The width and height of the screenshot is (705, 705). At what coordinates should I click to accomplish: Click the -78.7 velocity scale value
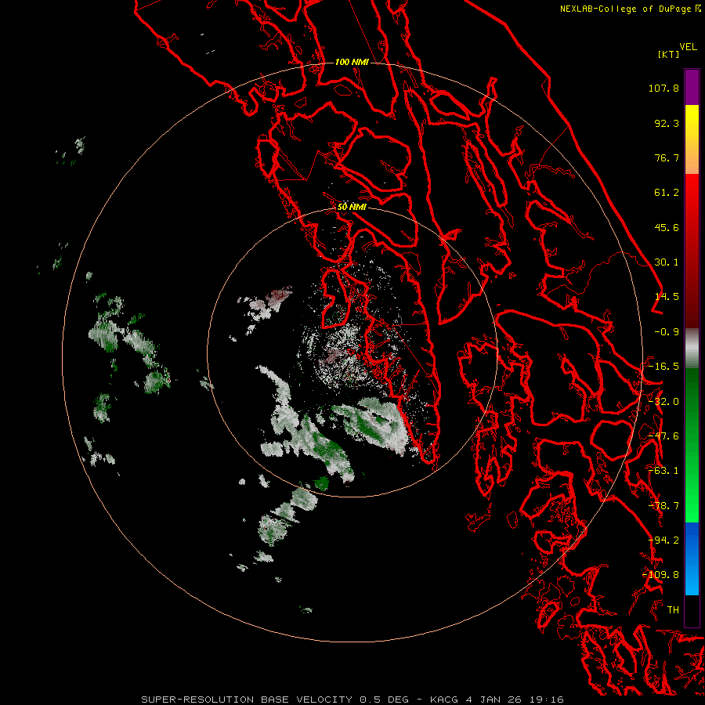point(663,506)
